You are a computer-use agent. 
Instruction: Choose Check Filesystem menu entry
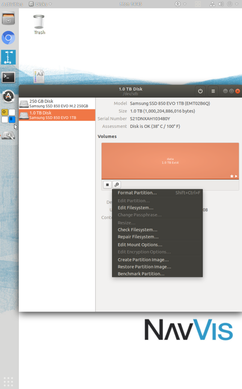[x=157, y=230]
